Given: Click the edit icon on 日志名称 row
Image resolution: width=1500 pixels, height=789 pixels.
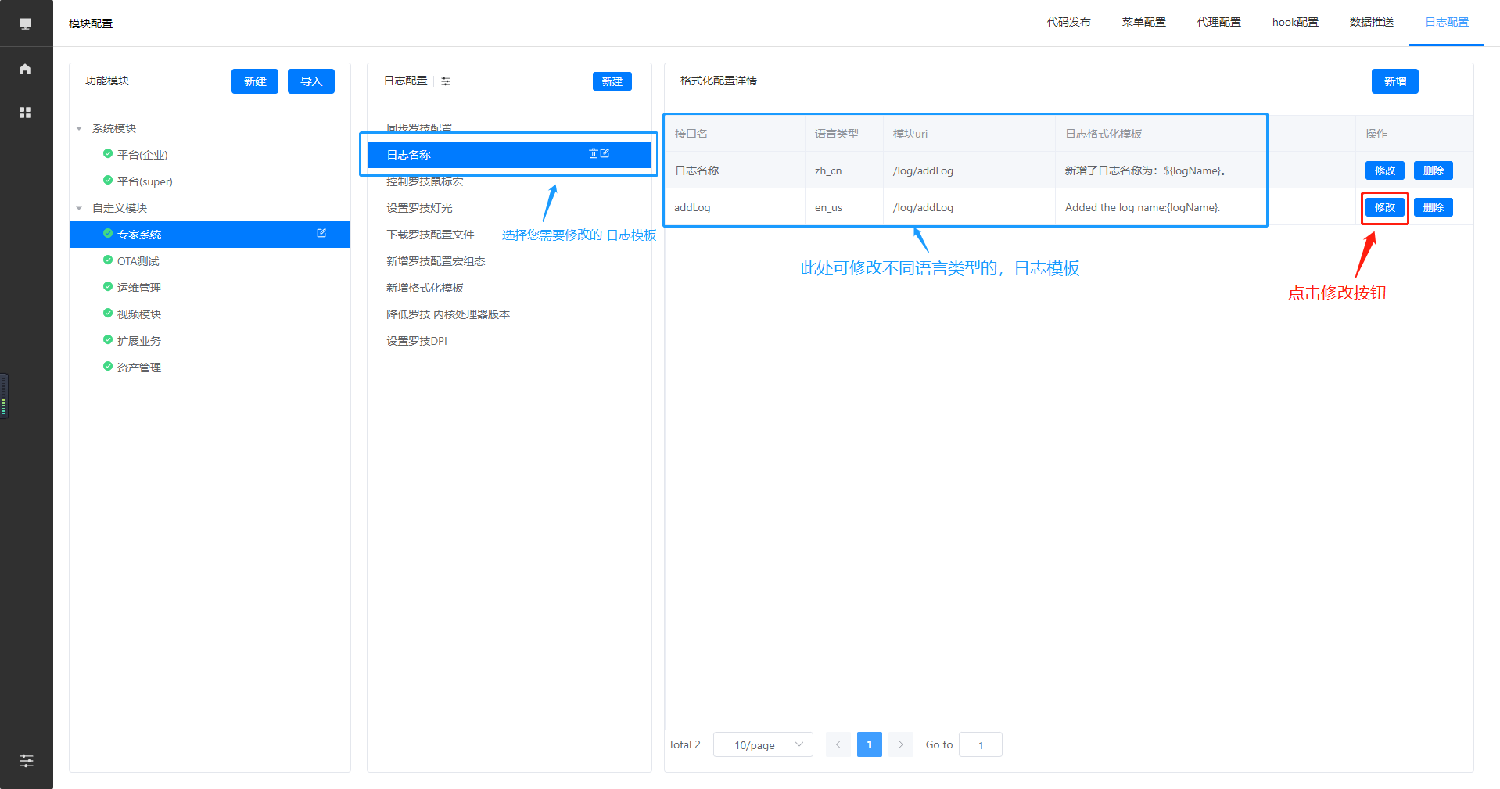Looking at the screenshot, I should 605,154.
